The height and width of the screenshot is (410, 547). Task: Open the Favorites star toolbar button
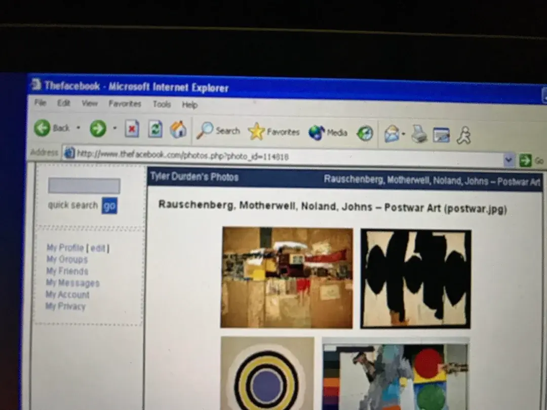pyautogui.click(x=274, y=132)
